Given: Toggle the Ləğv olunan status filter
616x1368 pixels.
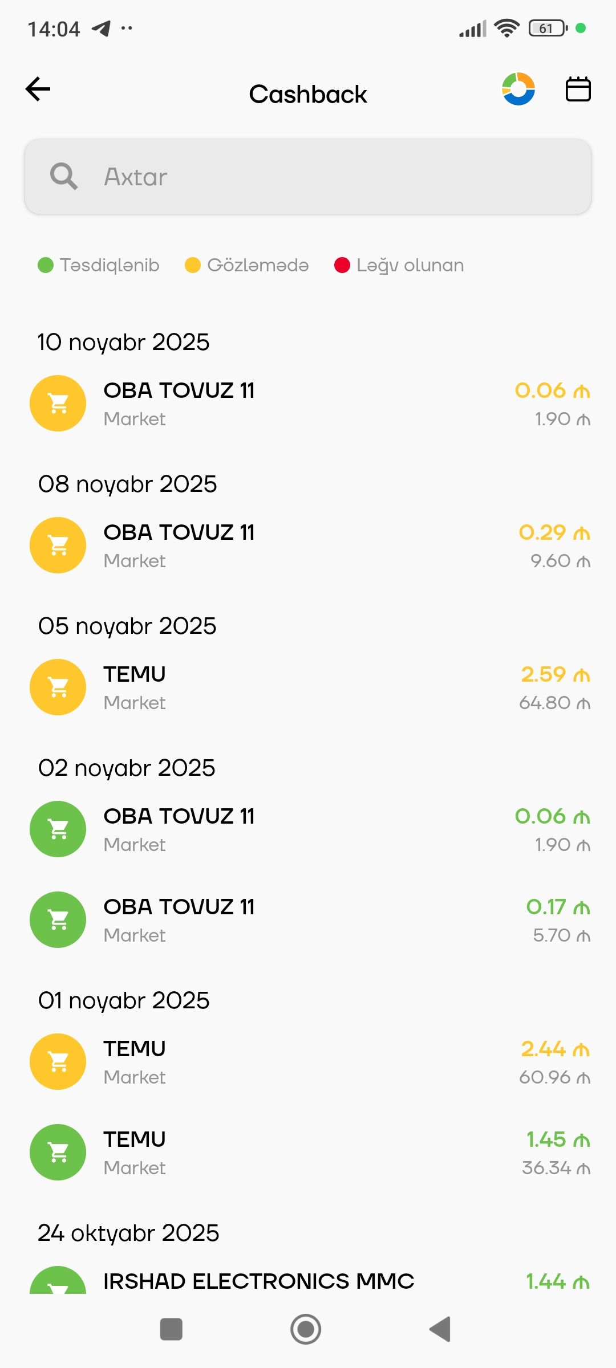Looking at the screenshot, I should click(399, 265).
